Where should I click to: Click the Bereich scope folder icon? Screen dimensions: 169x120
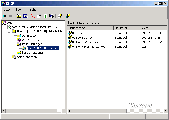click(x=14, y=31)
